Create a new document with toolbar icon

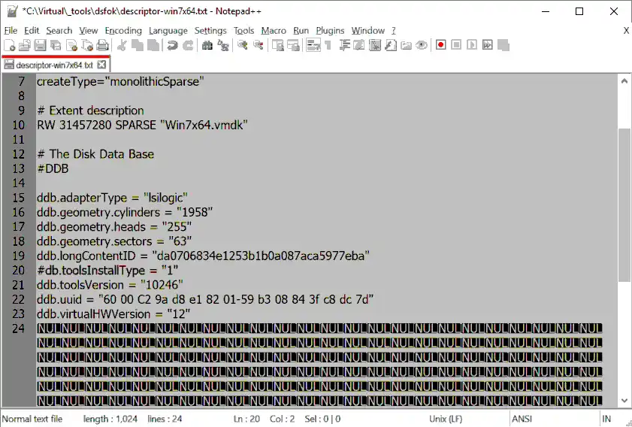[9, 45]
